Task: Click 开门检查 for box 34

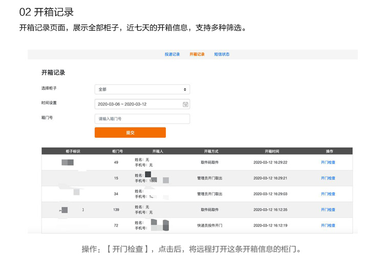Action: pyautogui.click(x=328, y=194)
